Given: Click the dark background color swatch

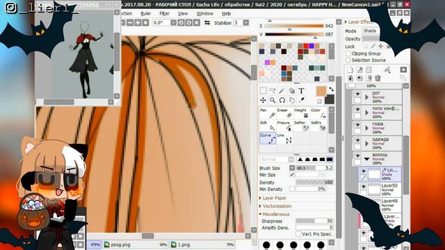Looking at the screenshot, I should click(x=329, y=99).
